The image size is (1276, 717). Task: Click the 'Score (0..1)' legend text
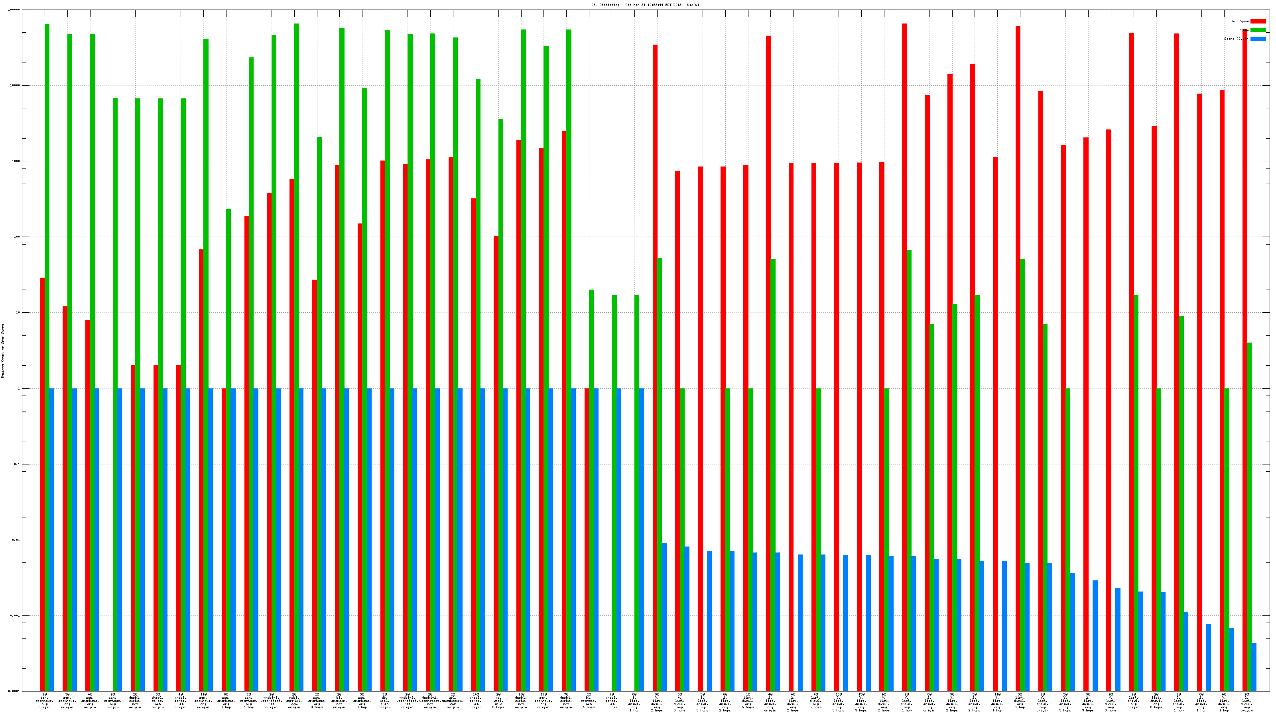(1235, 39)
